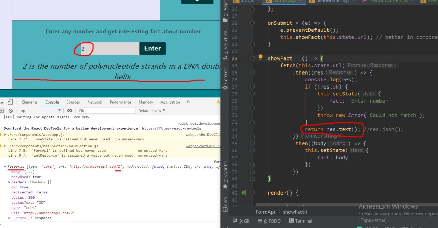
Task: Expand the mainSection.js warning message
Action: tap(5, 146)
